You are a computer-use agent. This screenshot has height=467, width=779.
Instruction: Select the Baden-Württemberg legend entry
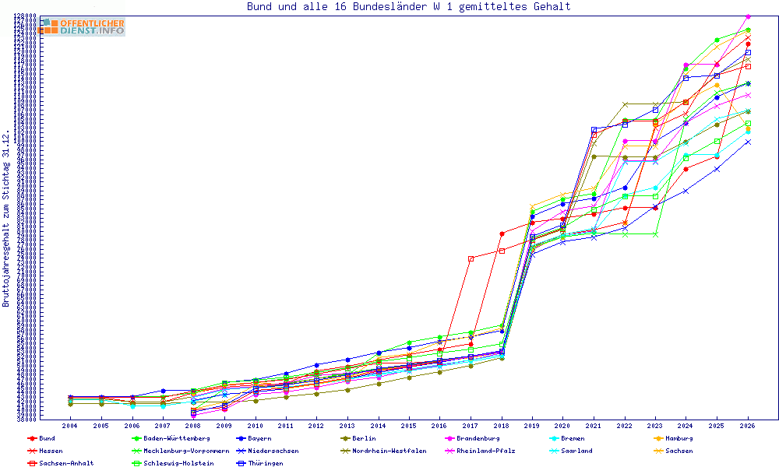(171, 439)
